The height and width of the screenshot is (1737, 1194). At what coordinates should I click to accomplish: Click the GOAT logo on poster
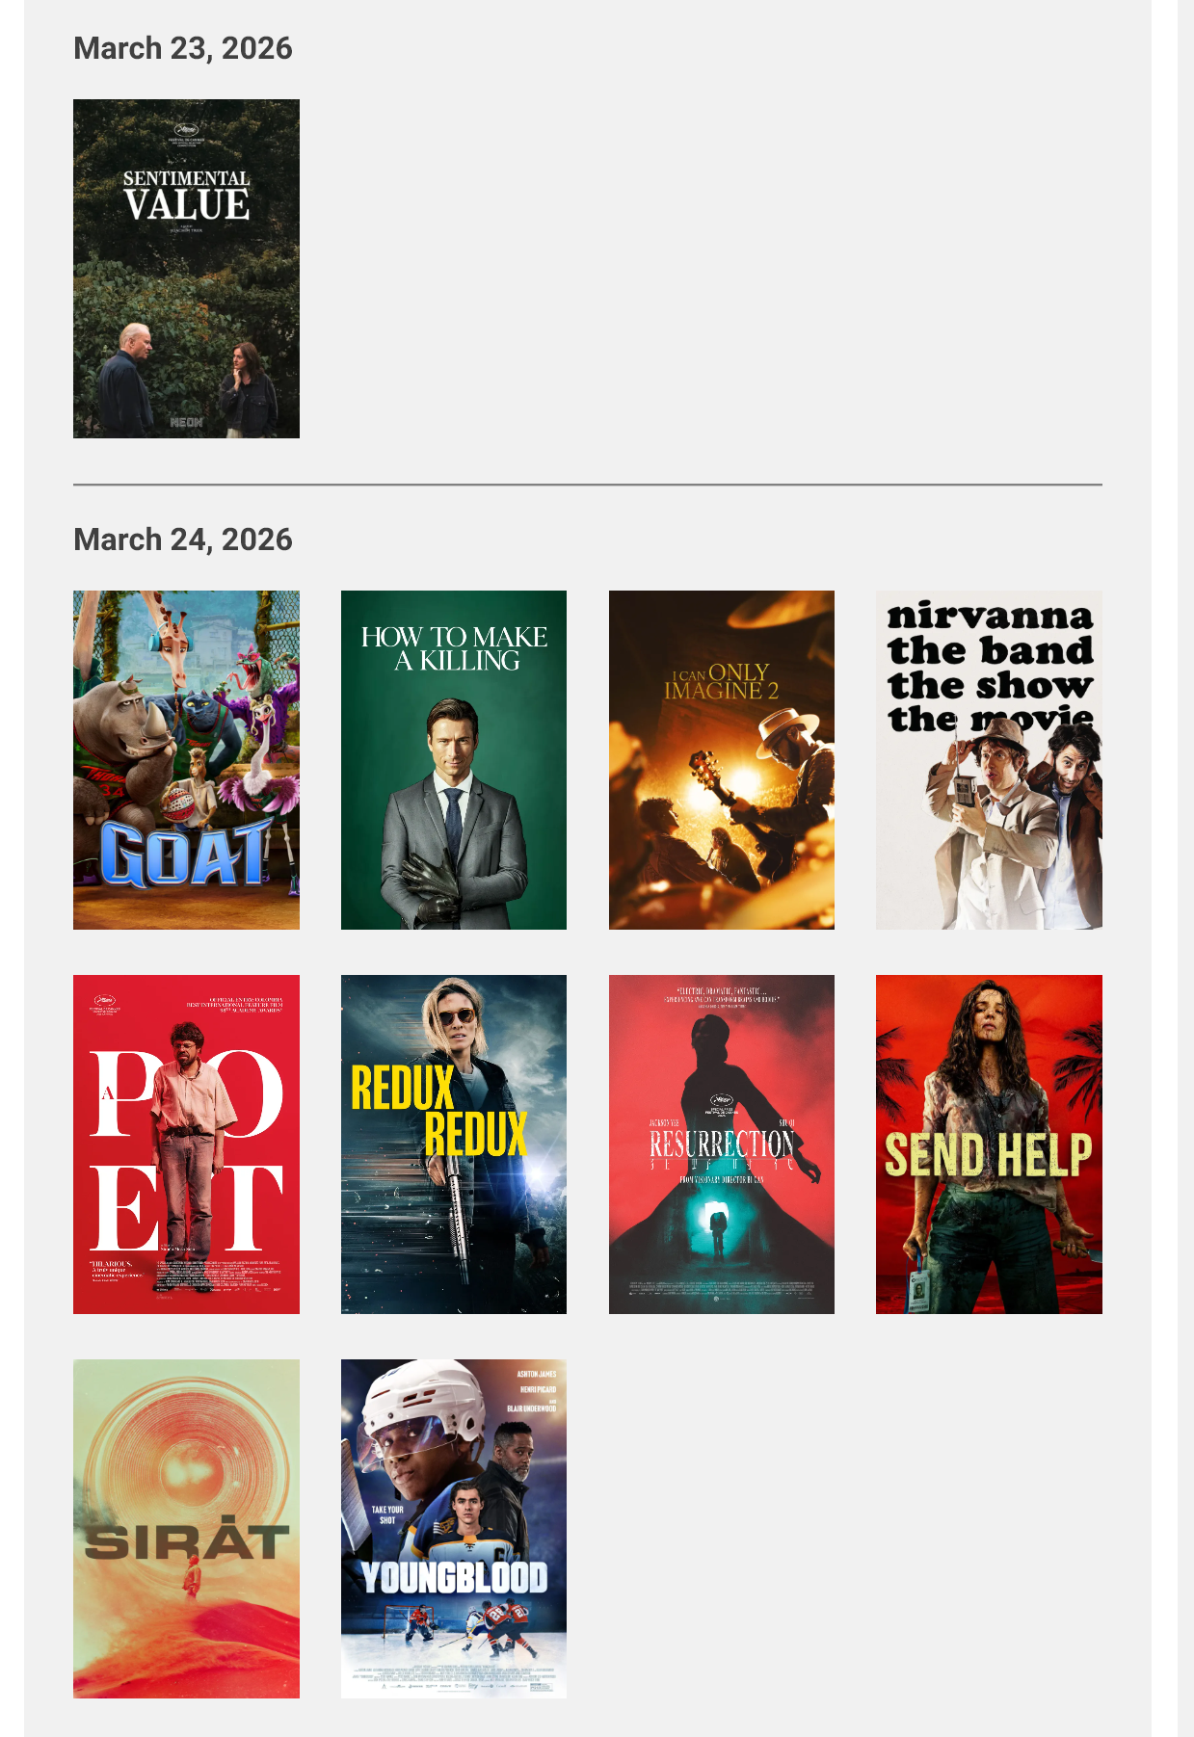tap(186, 854)
